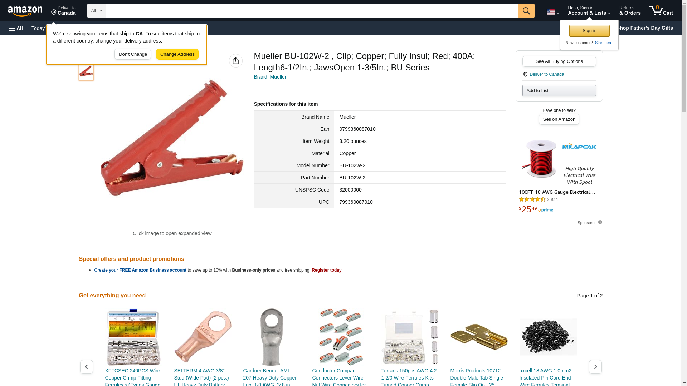
Task: Click into the Amazon search field
Action: [312, 11]
